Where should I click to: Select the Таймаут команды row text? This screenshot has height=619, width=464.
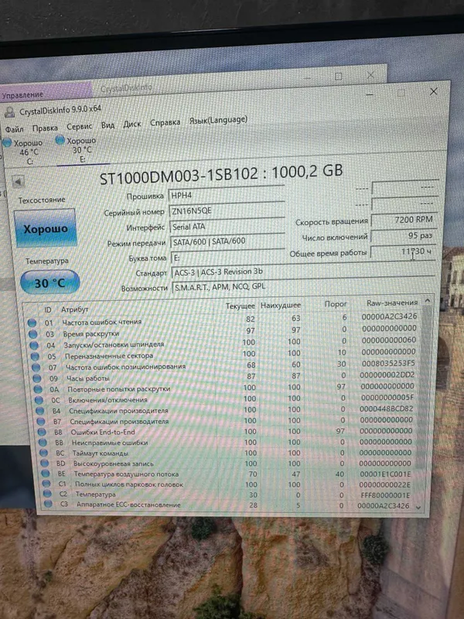[x=101, y=453]
